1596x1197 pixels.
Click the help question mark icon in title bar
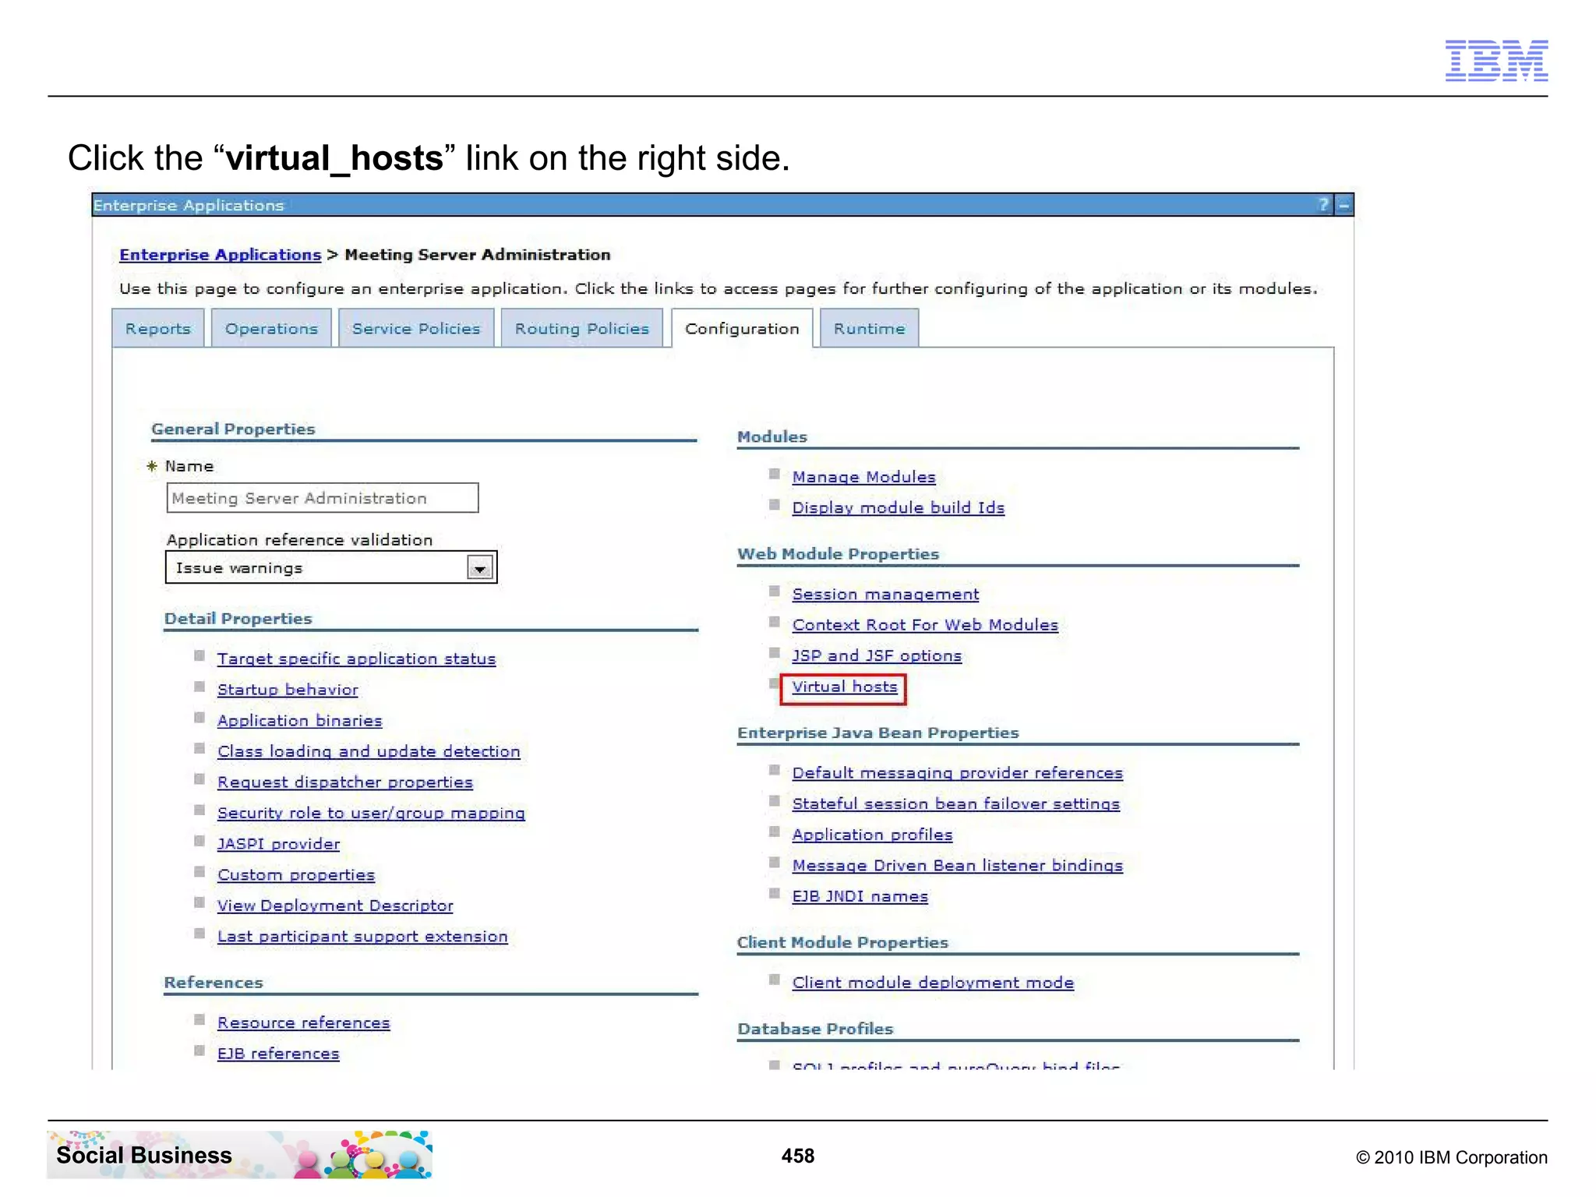coord(1323,205)
